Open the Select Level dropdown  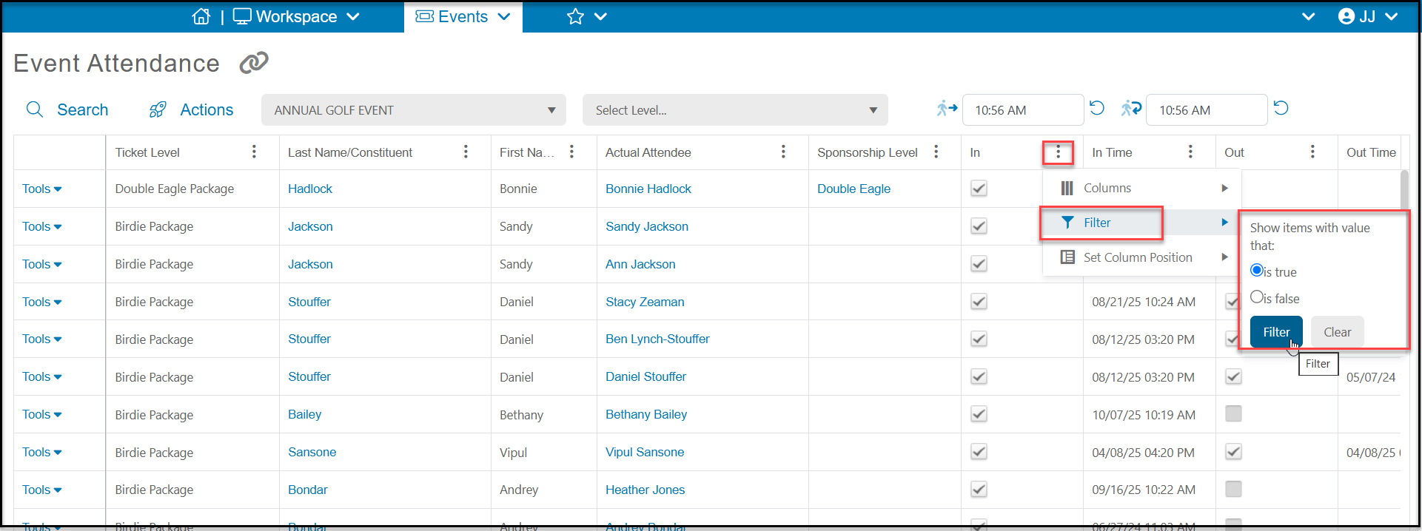coord(735,110)
